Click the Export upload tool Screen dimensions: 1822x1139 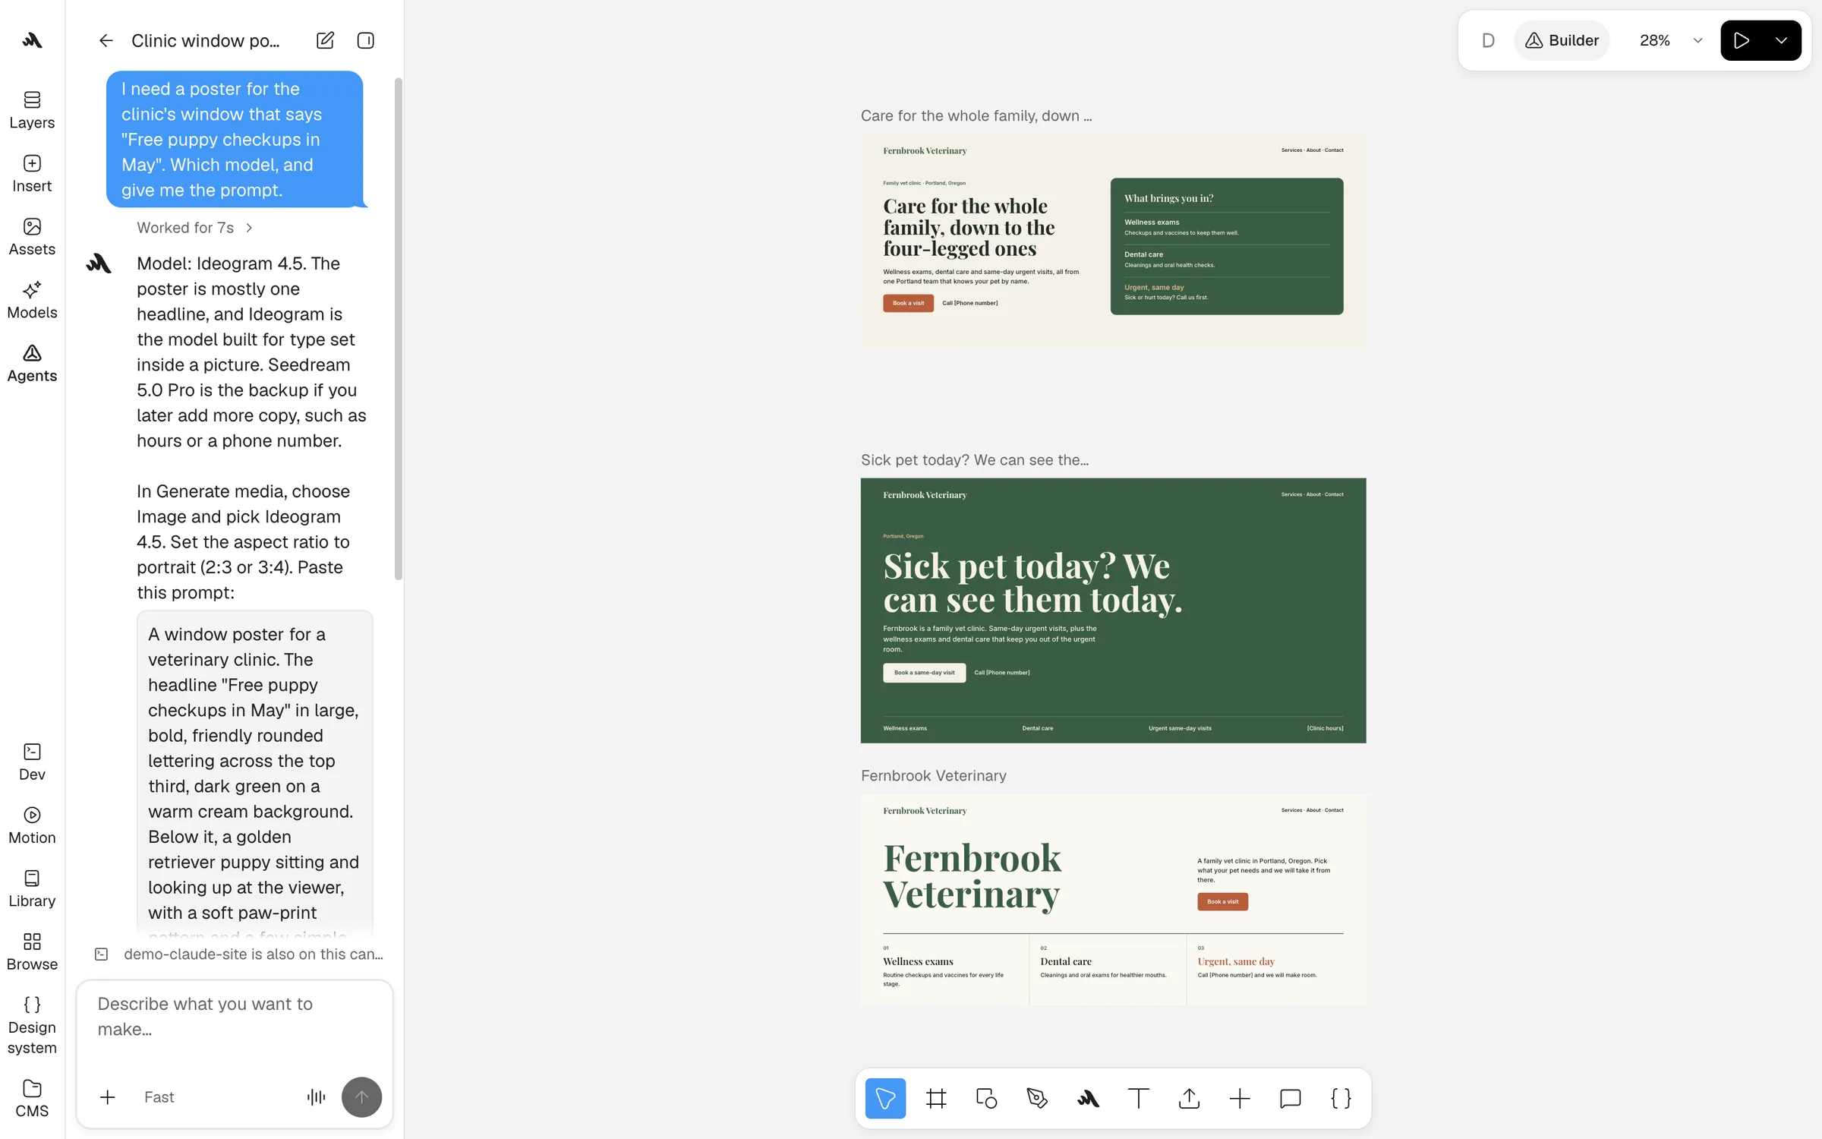point(1189,1098)
